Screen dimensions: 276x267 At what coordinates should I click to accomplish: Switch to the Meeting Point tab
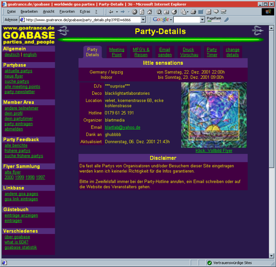point(117,52)
